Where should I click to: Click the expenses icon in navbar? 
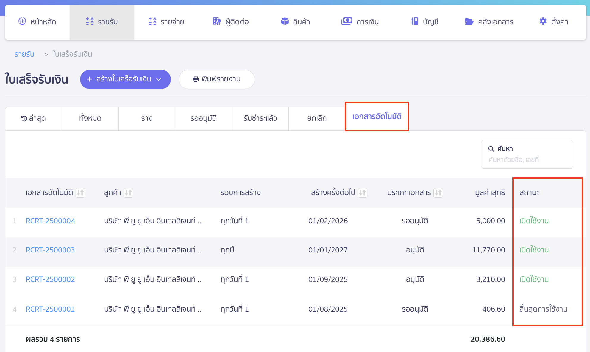click(x=152, y=21)
